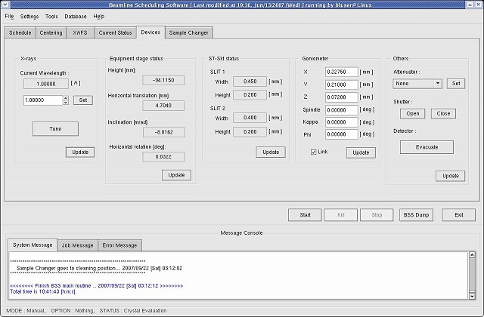Click 'STATUS : Crystal Evaluation' in status bar
Image resolution: width=484 pixels, height=317 pixels.
(x=133, y=310)
